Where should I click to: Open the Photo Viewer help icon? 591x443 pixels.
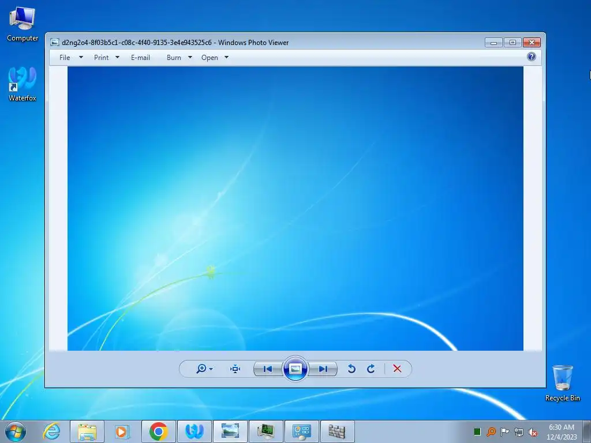click(x=532, y=57)
